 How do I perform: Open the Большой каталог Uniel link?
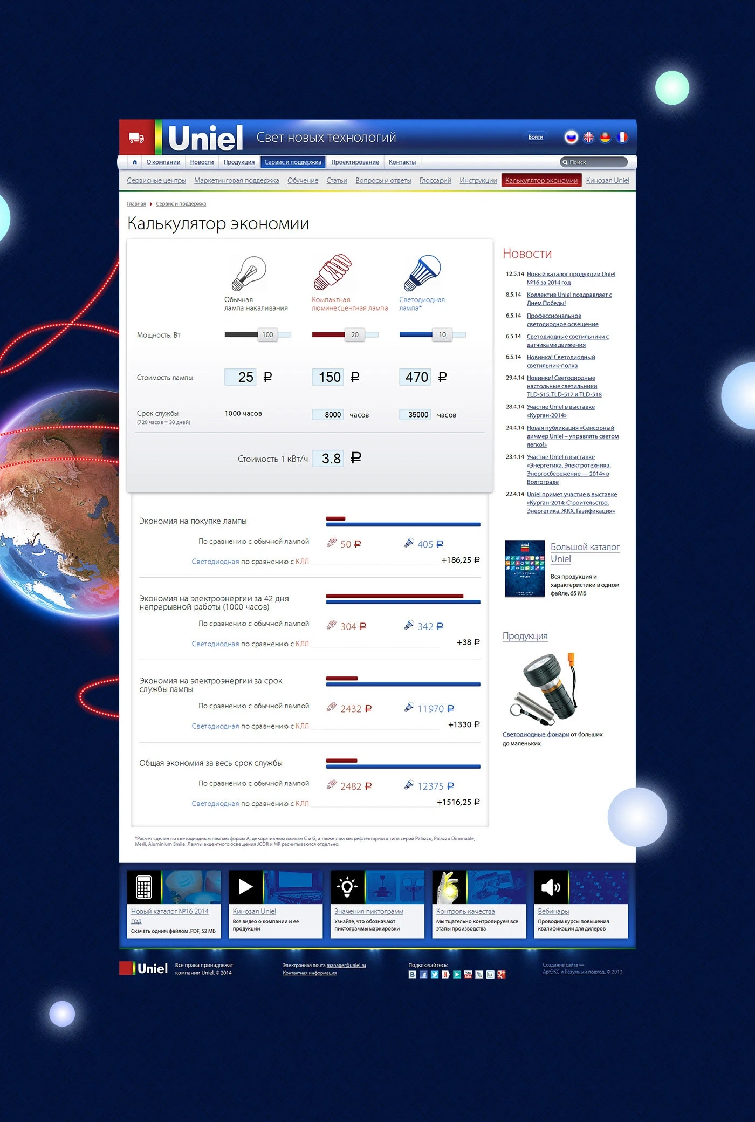[585, 553]
